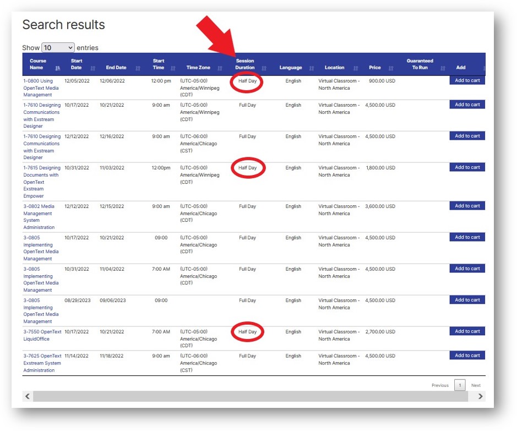Click the 900.00 USD price cell
The image size is (517, 431).
pos(382,81)
